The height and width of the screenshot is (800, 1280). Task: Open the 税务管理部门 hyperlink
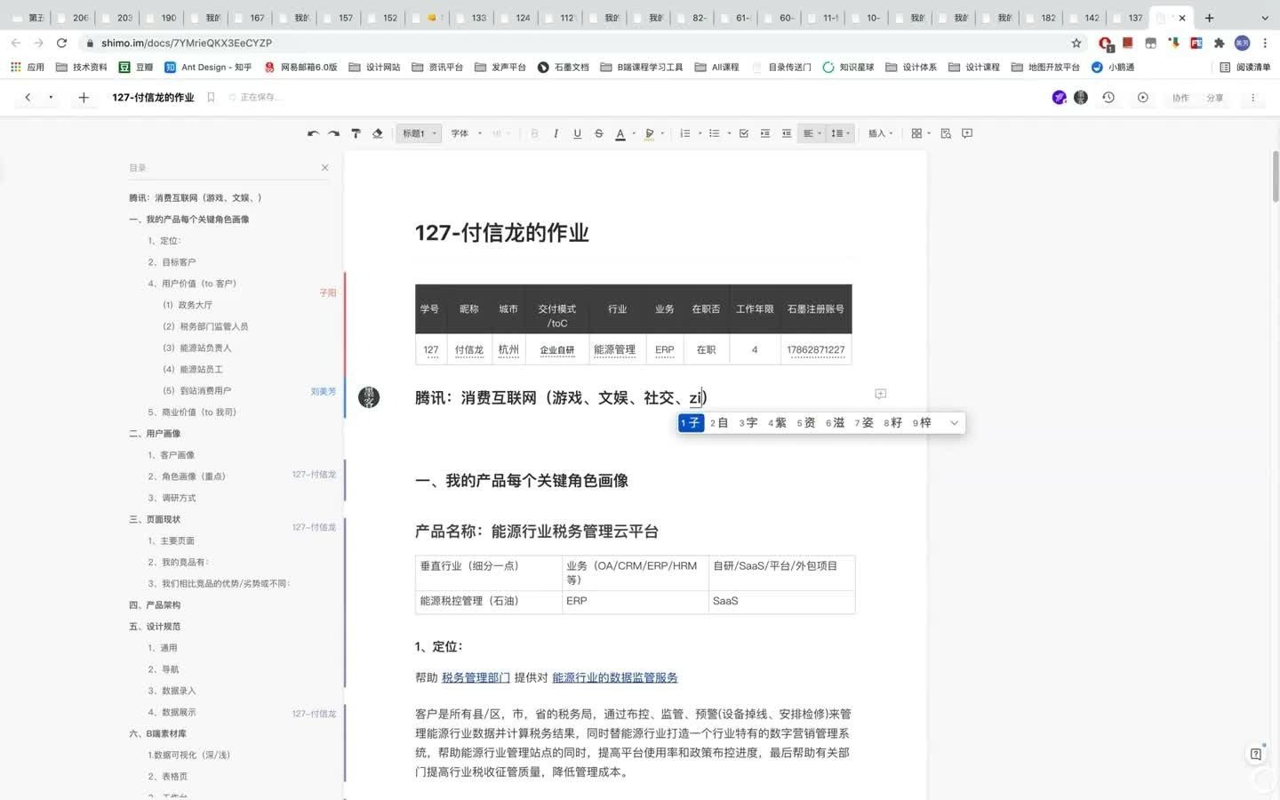point(476,677)
